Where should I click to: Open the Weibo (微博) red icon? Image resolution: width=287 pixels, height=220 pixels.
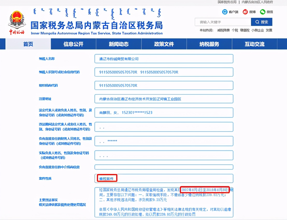[245, 12]
